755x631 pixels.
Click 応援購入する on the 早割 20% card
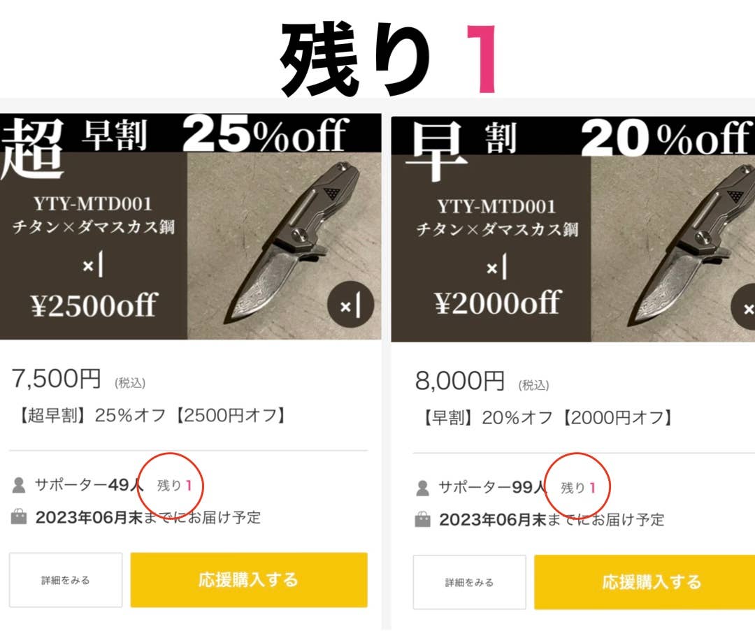(x=645, y=582)
